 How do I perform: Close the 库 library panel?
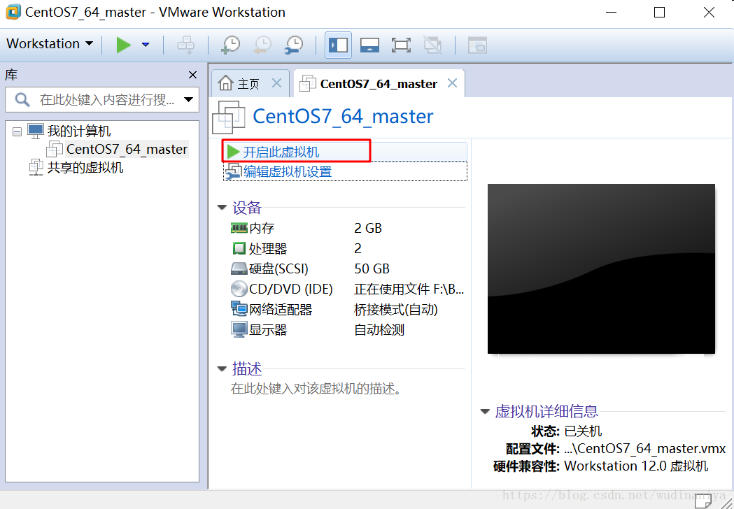[192, 75]
